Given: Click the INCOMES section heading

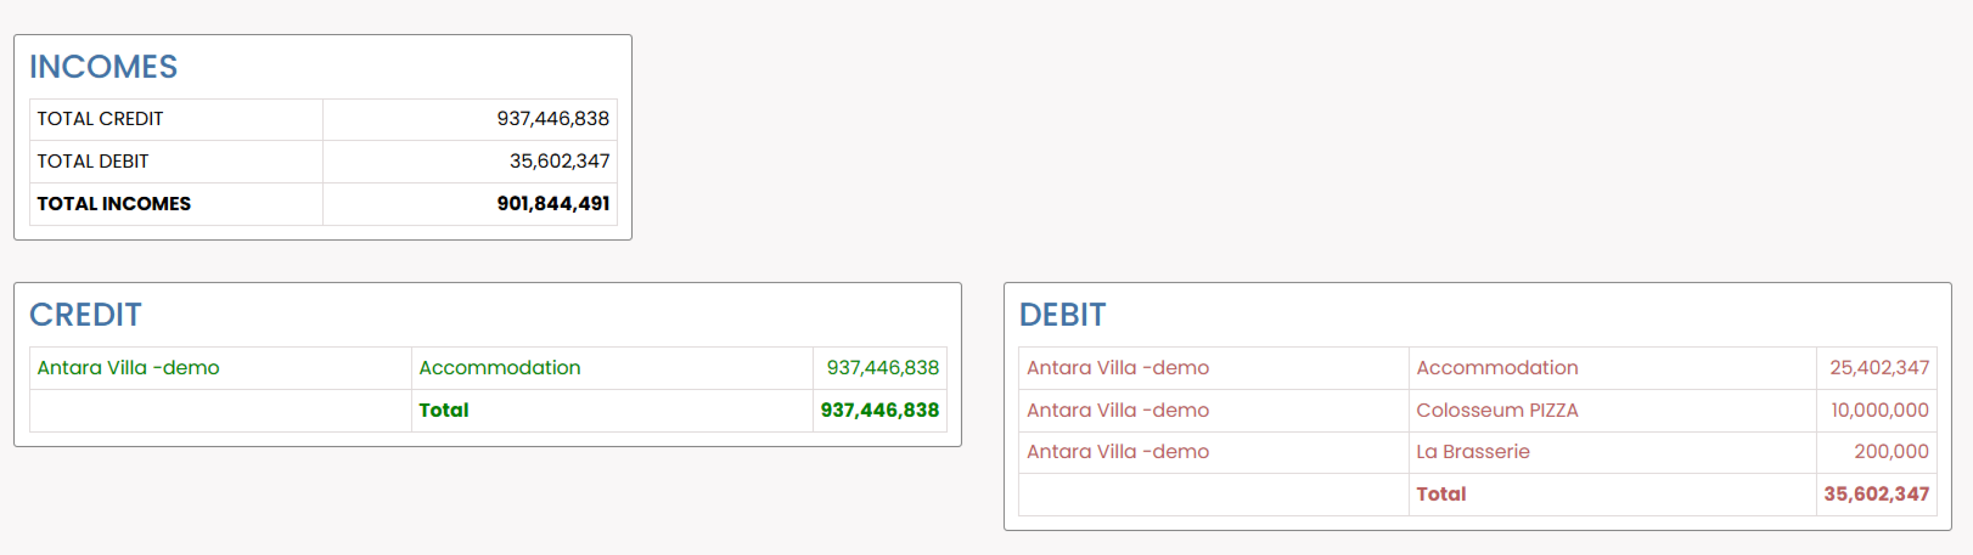Looking at the screenshot, I should coord(103,66).
